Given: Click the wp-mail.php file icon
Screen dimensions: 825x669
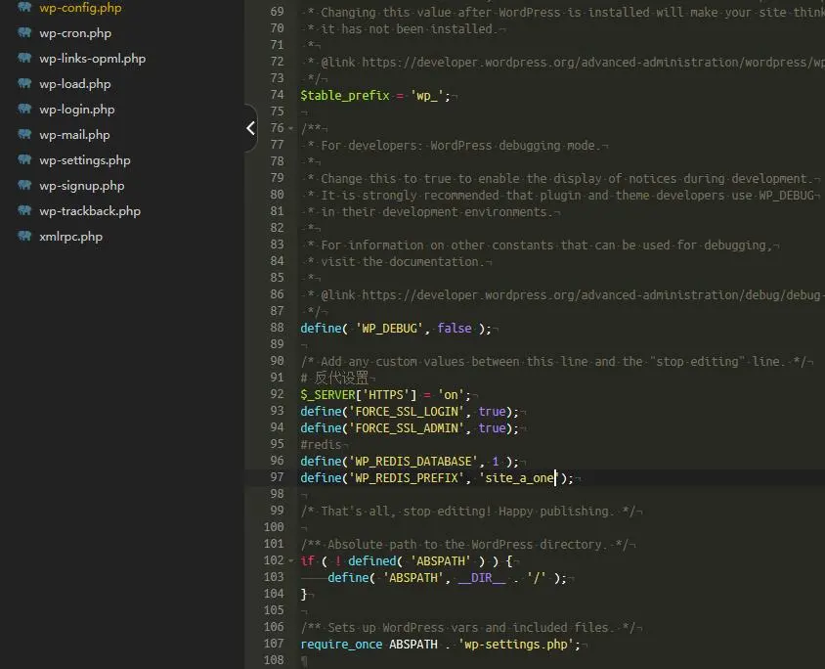Looking at the screenshot, I should 24,134.
